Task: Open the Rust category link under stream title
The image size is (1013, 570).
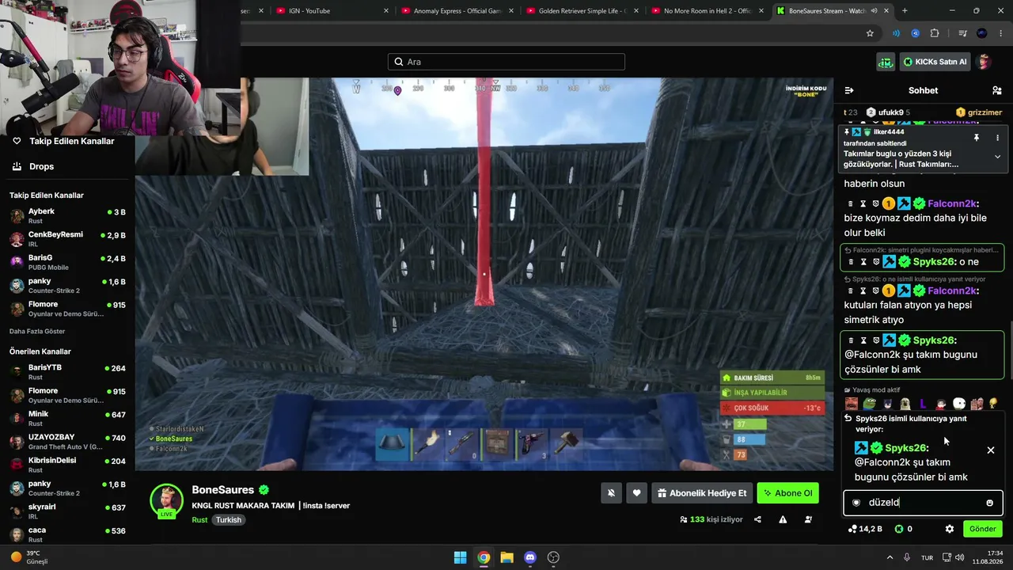Action: click(x=199, y=520)
